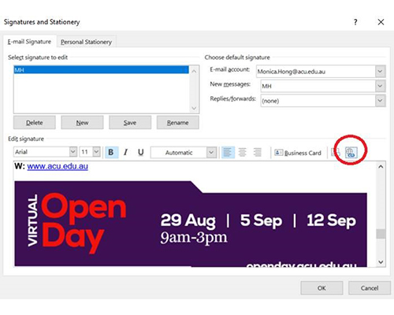Image resolution: width=394 pixels, height=315 pixels.
Task: Save the current signature
Action: tap(130, 123)
